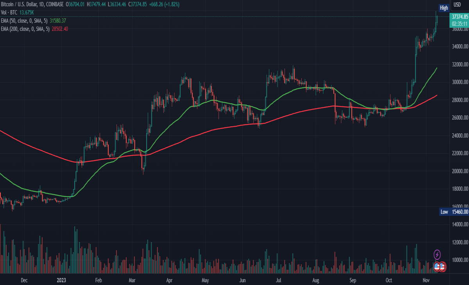
Task: Click the 2023 label on time axis
Action: pyautogui.click(x=61, y=280)
